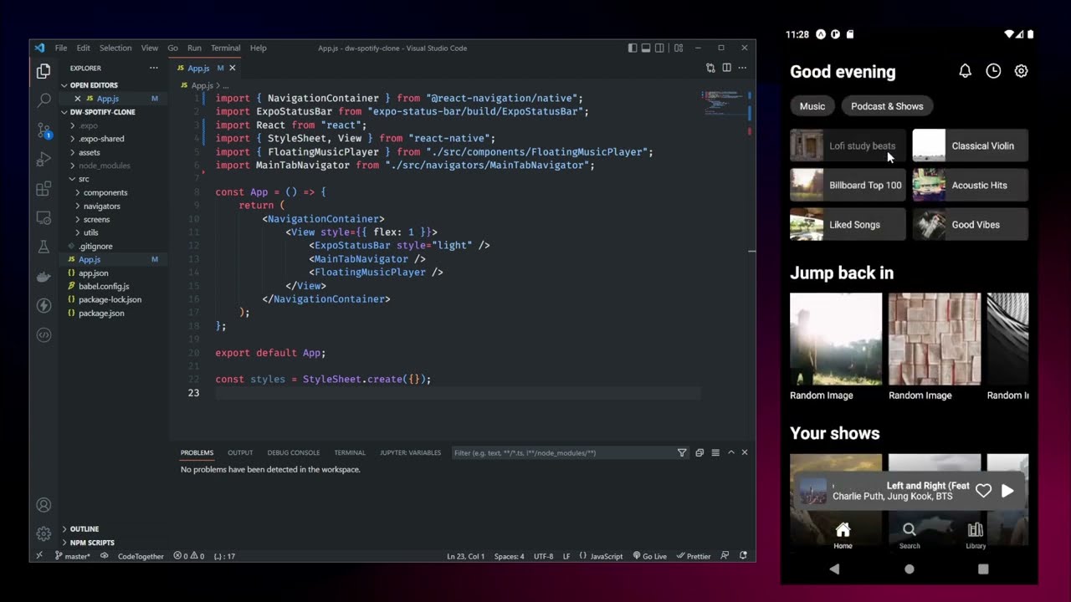The height and width of the screenshot is (602, 1071).
Task: Like the song with heart icon
Action: [x=983, y=491]
